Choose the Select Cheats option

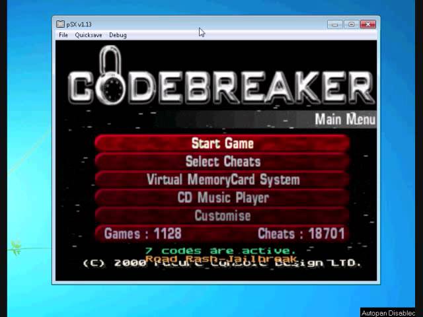click(222, 161)
